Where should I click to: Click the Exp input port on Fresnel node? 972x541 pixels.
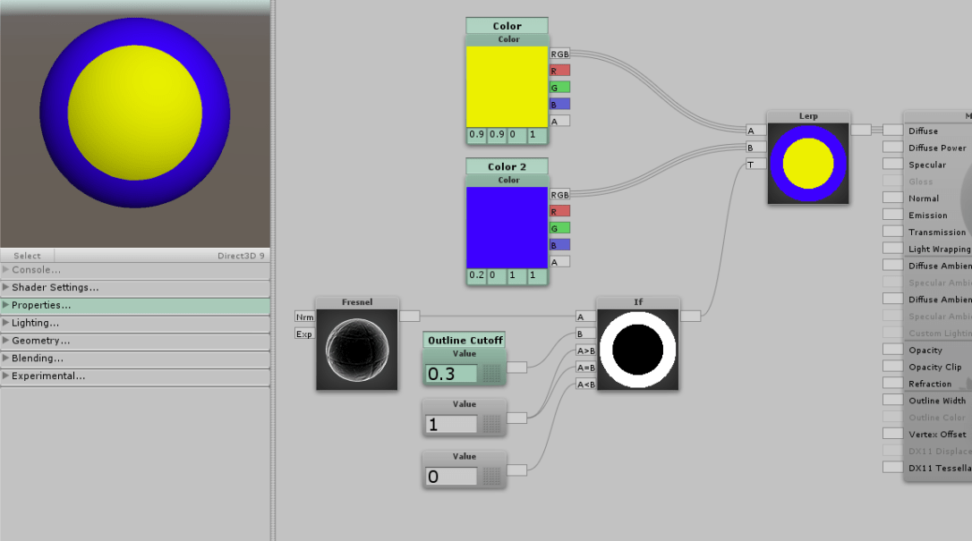(x=305, y=334)
